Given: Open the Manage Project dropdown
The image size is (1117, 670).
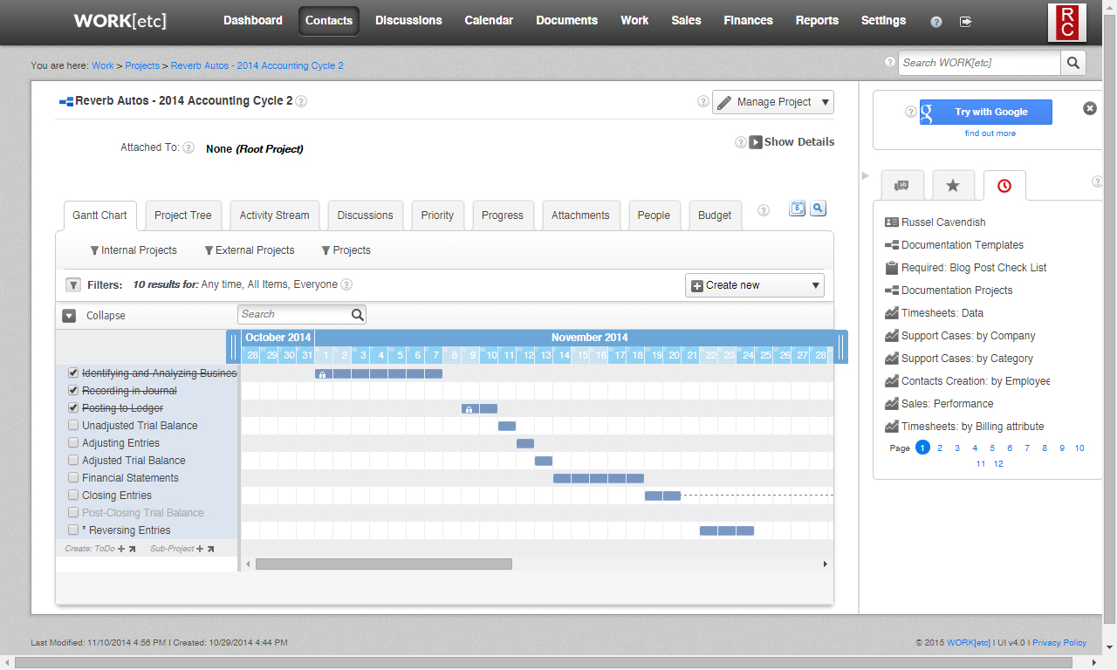Looking at the screenshot, I should [773, 102].
